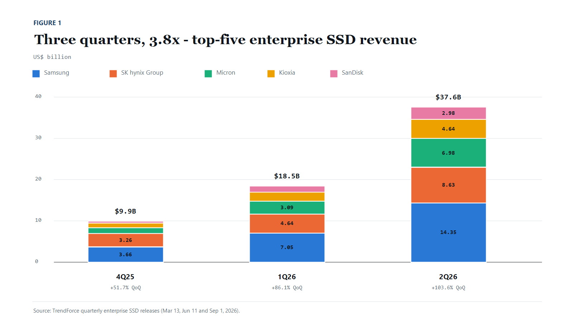Click the 2Q26 SK hynix segment labeled 8.63
This screenshot has height=323, width=574.
point(448,185)
